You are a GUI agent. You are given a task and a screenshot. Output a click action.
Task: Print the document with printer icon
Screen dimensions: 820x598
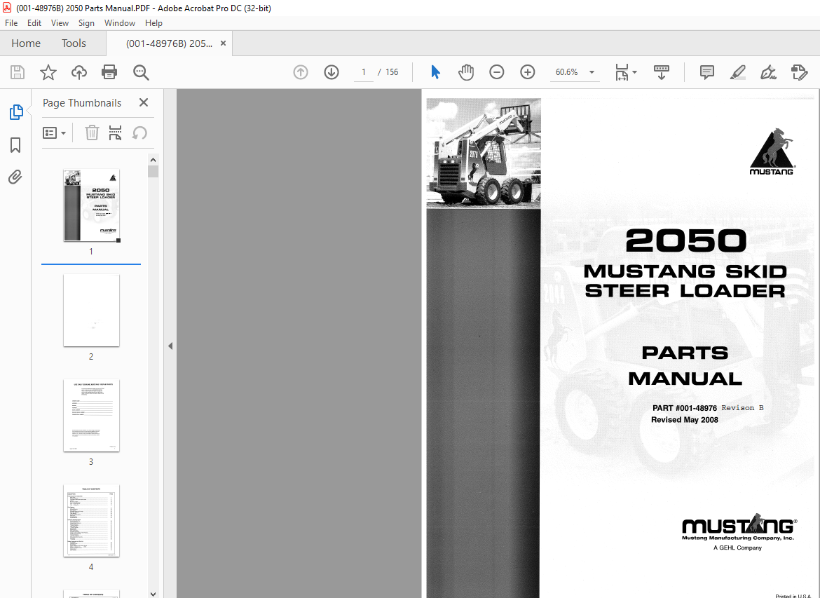coord(109,72)
